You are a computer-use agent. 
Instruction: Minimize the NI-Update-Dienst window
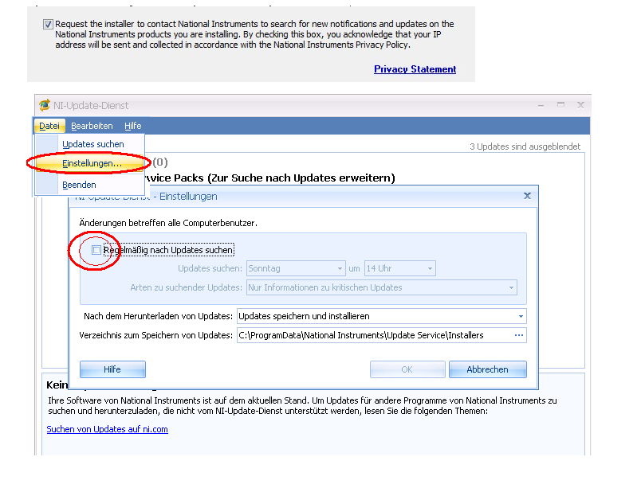coord(541,105)
